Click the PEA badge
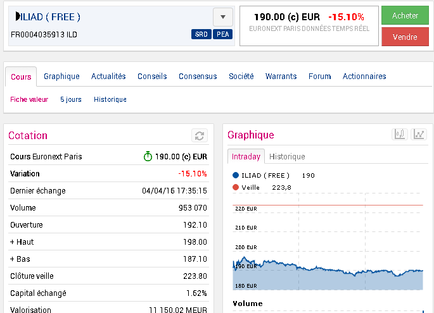The width and height of the screenshot is (434, 313). (x=222, y=34)
